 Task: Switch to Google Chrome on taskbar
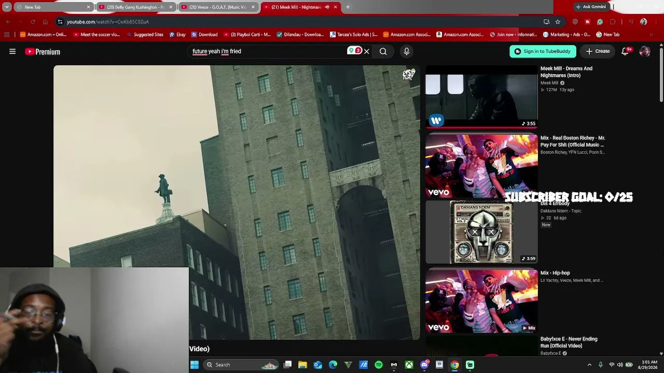[x=455, y=365]
